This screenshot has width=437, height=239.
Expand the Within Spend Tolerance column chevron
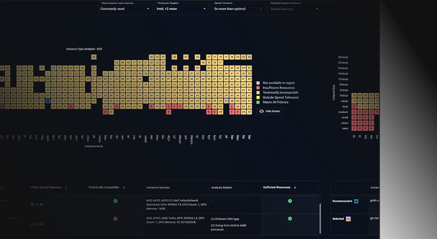pos(66,188)
